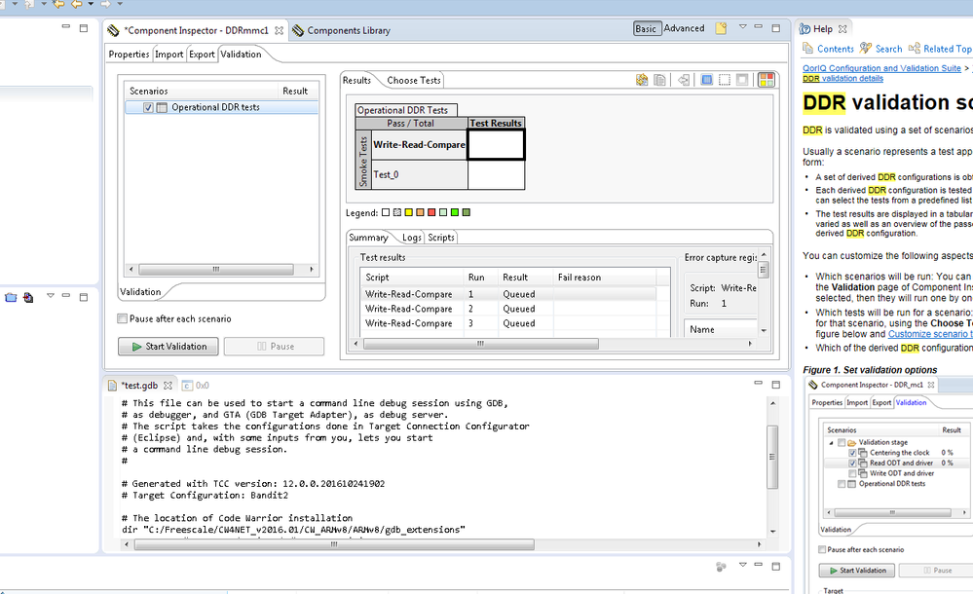Viewport: 973px width, 594px height.
Task: Open forward navigation history dropdown arrow
Action: 120,4
